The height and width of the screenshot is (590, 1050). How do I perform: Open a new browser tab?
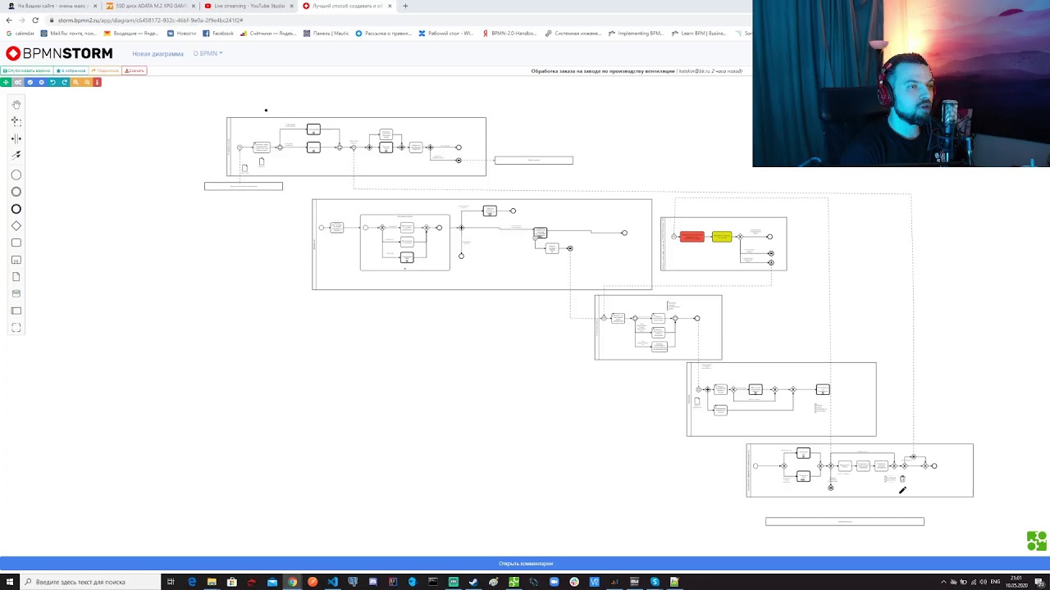pos(405,6)
